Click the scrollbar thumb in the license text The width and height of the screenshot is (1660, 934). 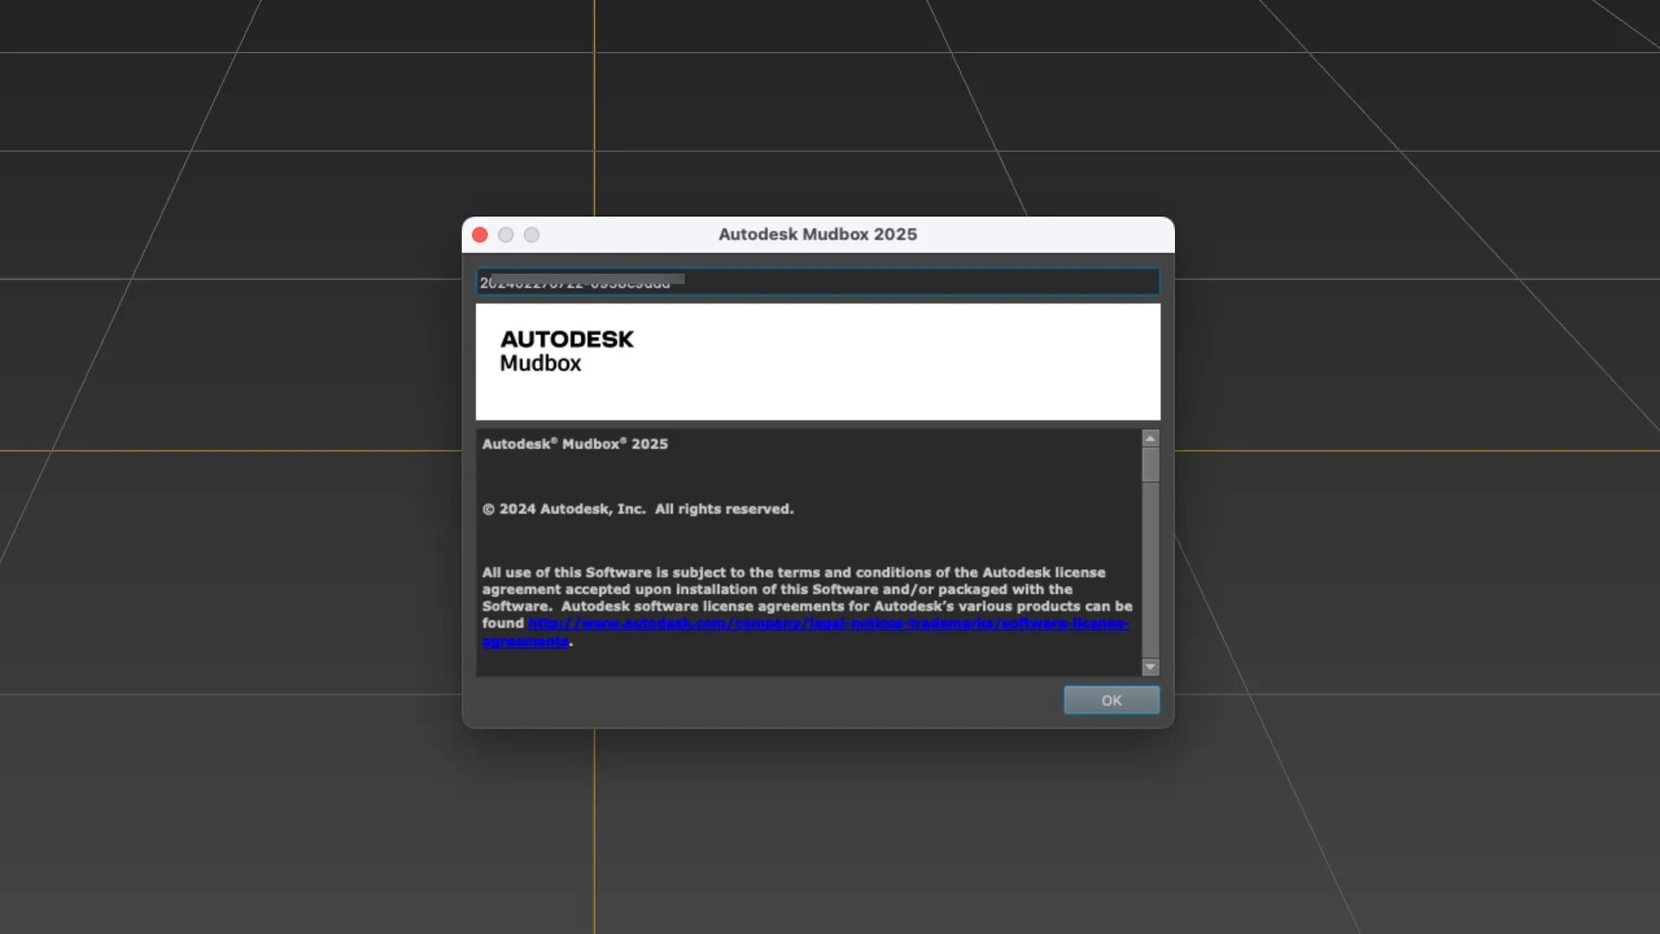tap(1150, 464)
